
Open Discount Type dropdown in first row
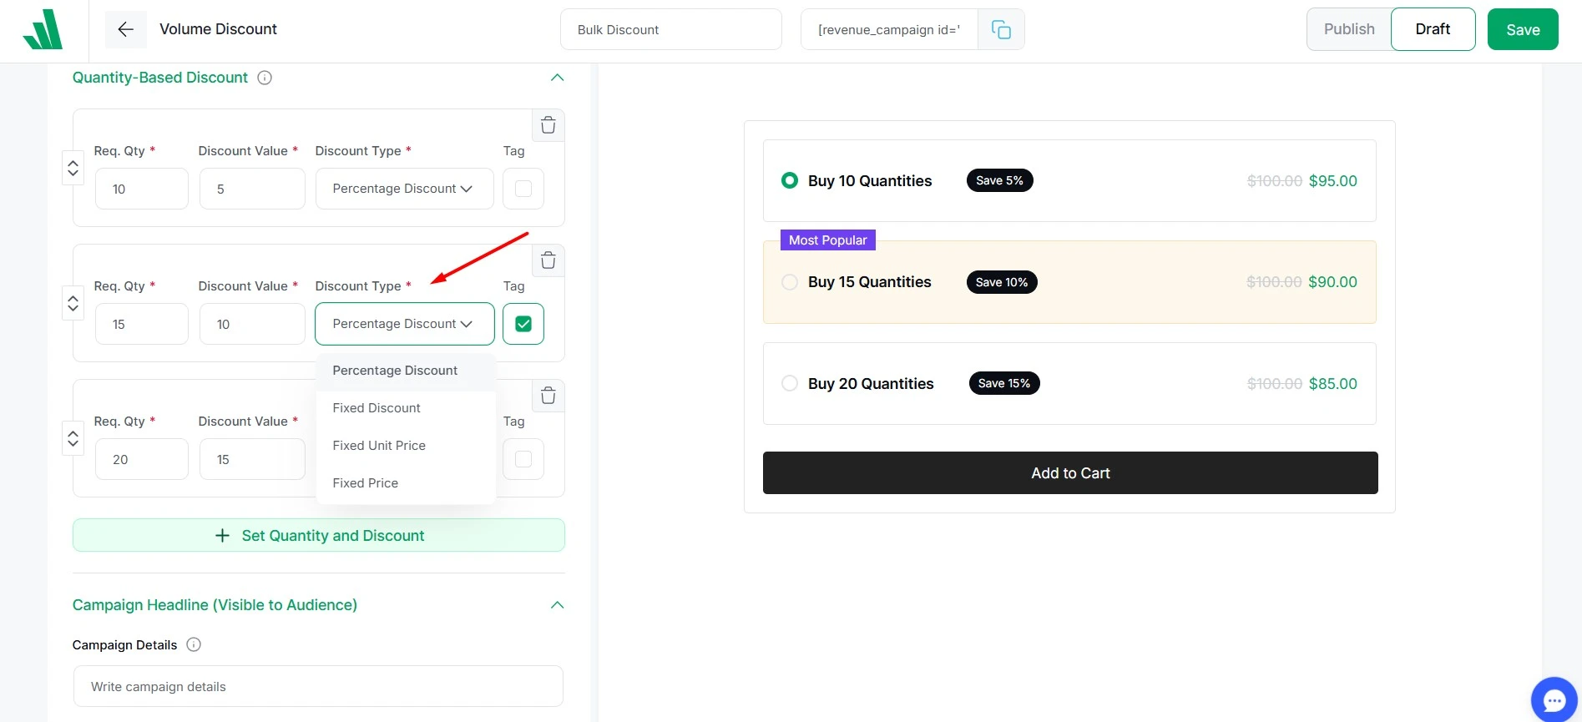[405, 189]
